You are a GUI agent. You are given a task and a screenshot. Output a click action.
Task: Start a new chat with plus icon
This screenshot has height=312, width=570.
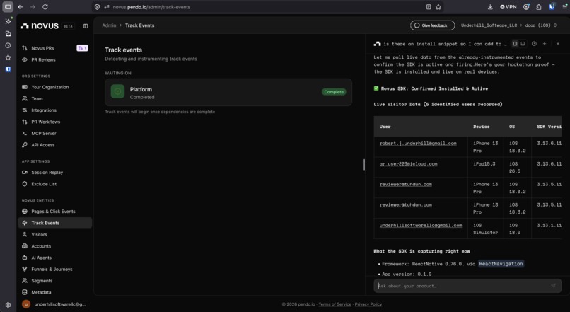point(545,44)
